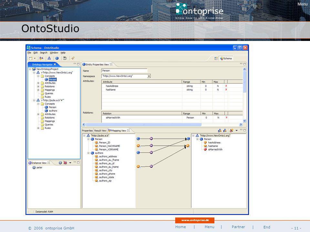Click the Name input field containing Person
The height and width of the screenshot is (232, 310).
pyautogui.click(x=124, y=71)
